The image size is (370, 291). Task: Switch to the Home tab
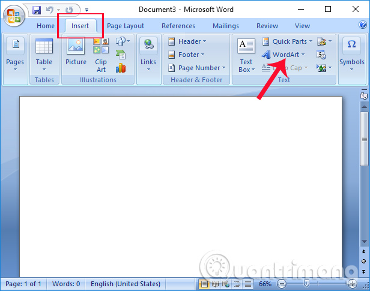pyautogui.click(x=46, y=26)
